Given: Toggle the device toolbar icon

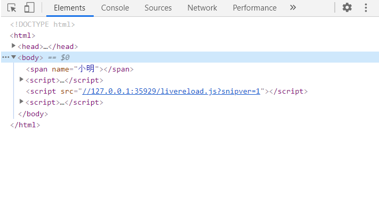Looking at the screenshot, I should click(29, 8).
